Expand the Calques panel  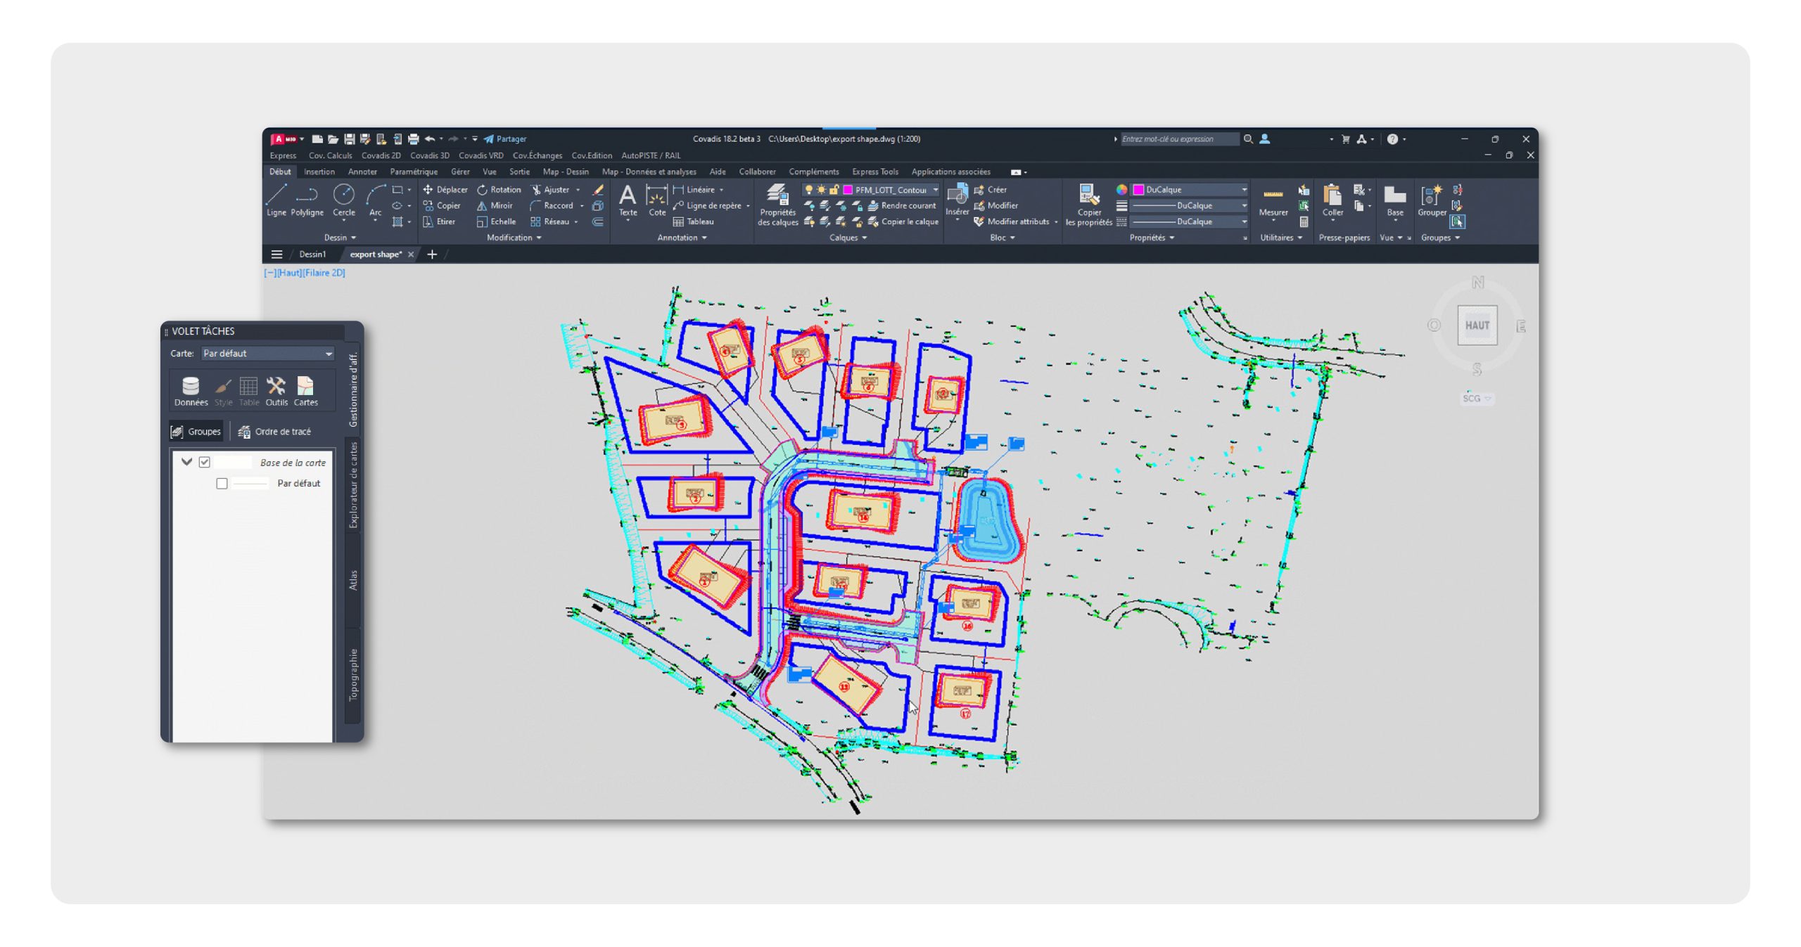pos(848,238)
